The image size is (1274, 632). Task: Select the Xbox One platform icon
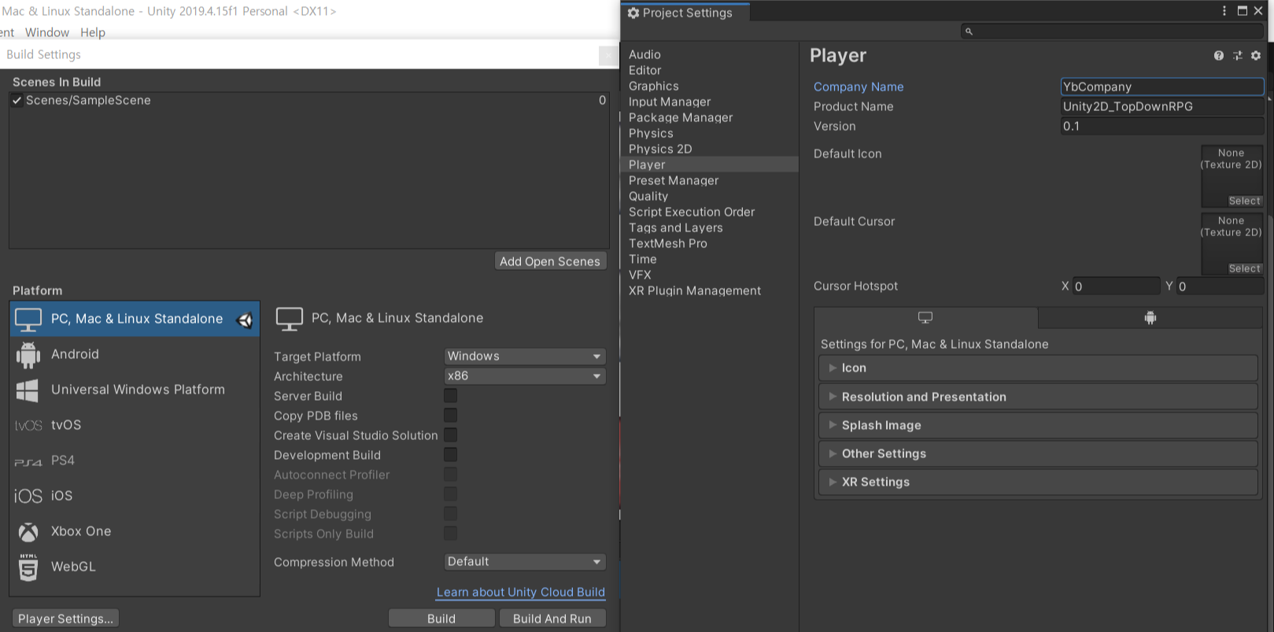(x=28, y=532)
